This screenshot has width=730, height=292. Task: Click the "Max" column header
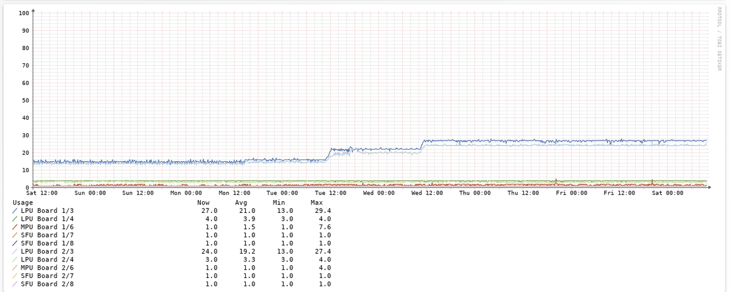[316, 202]
